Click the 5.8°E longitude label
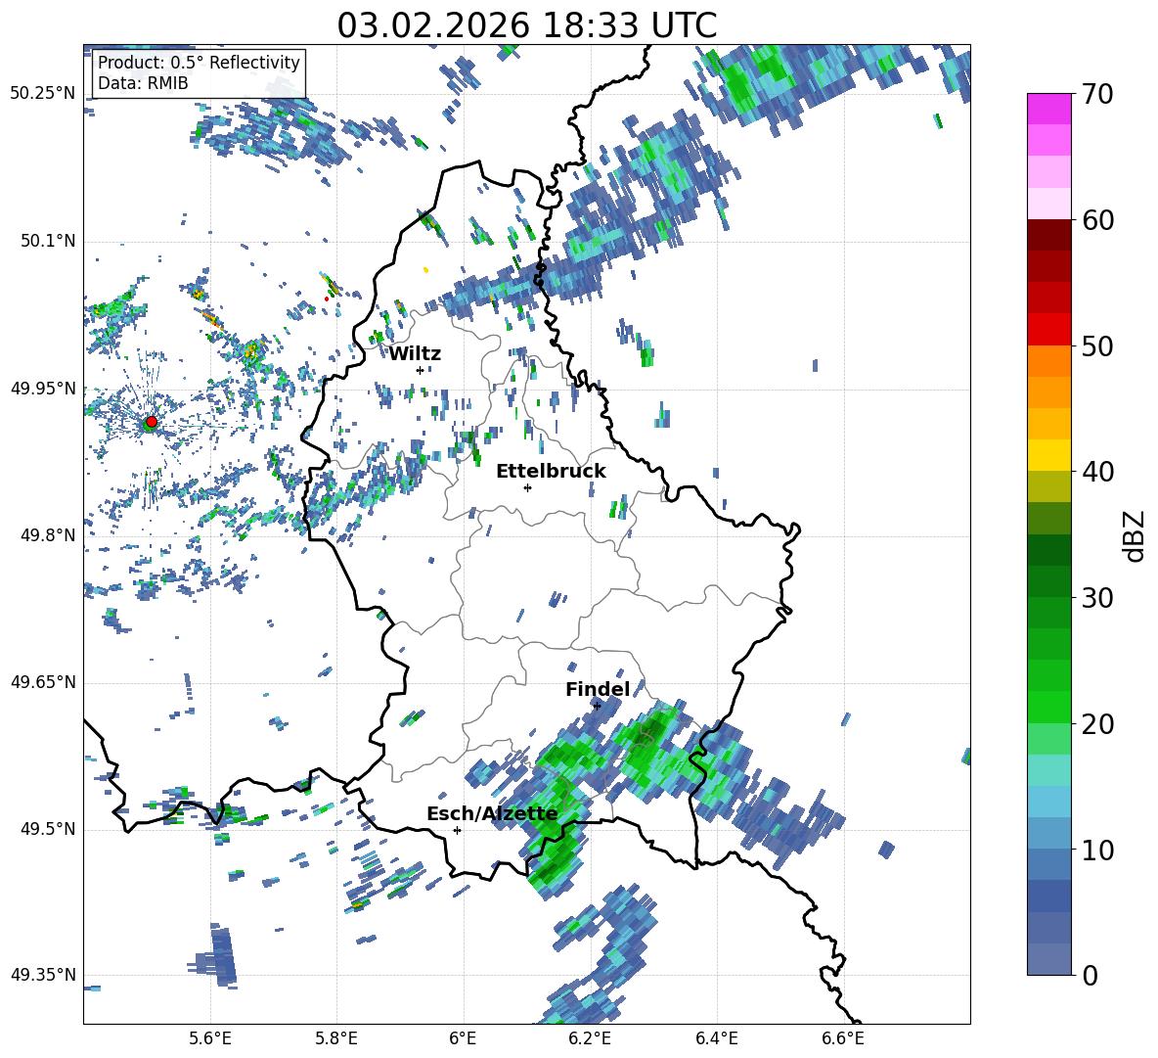The image size is (1158, 1058). [336, 1038]
